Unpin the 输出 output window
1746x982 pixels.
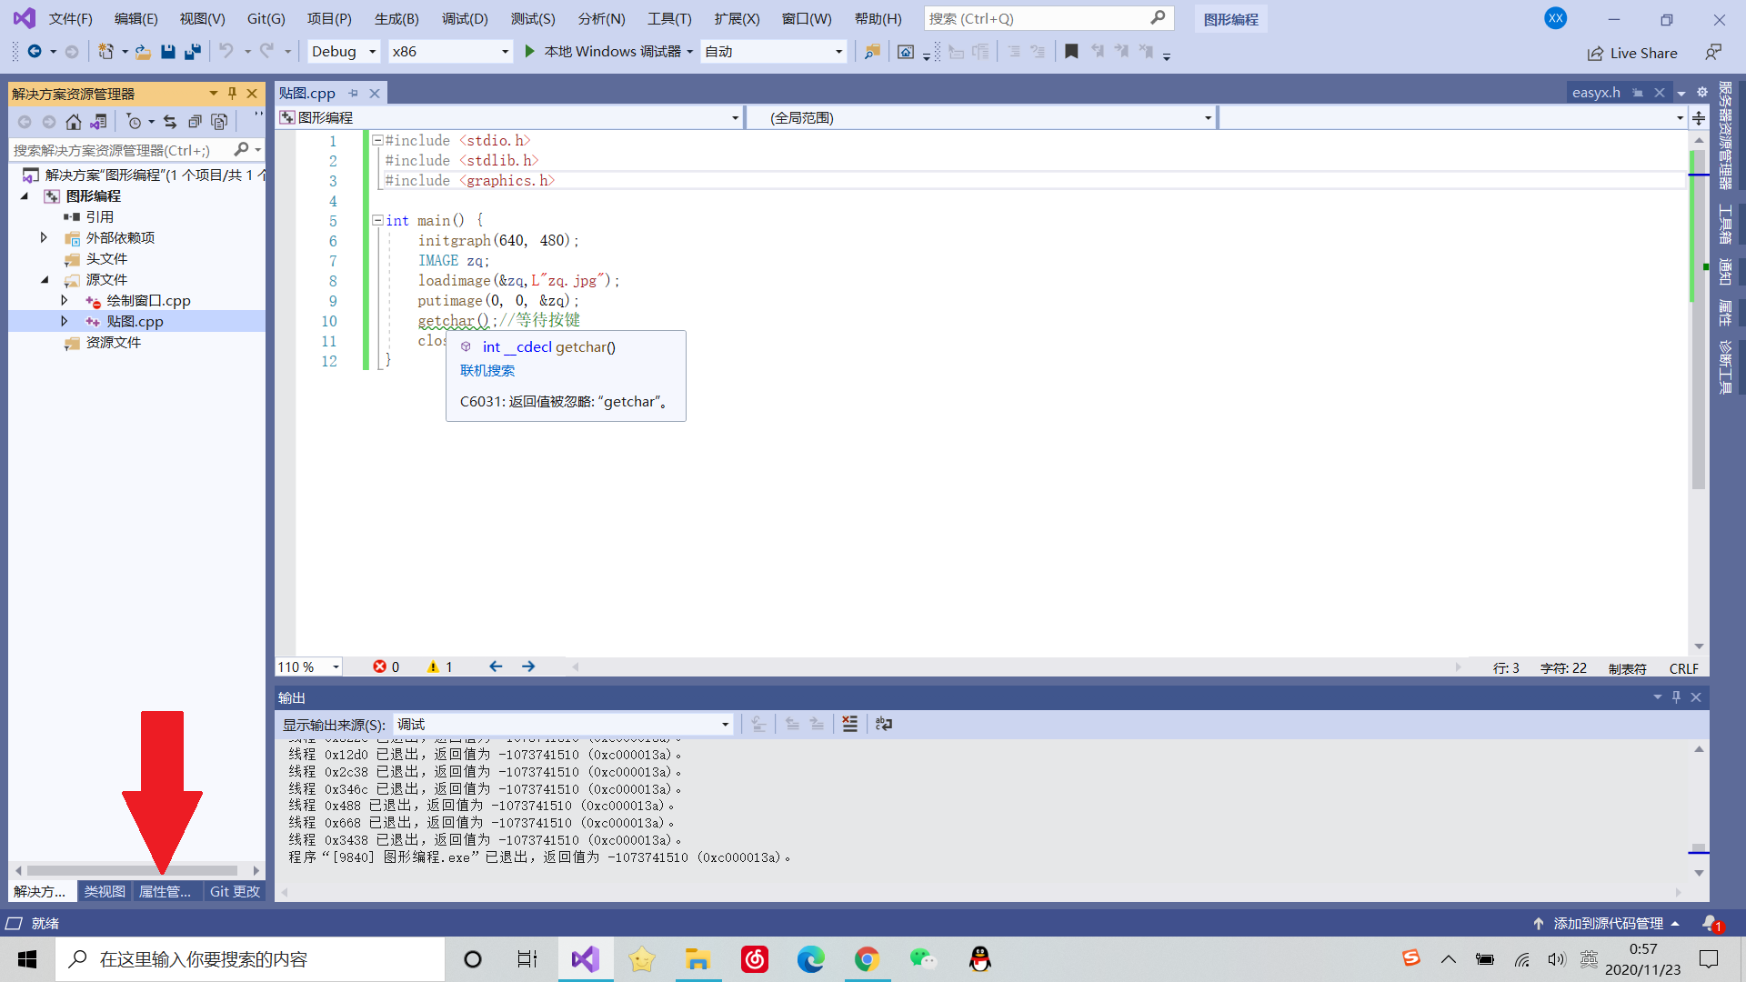(x=1676, y=696)
